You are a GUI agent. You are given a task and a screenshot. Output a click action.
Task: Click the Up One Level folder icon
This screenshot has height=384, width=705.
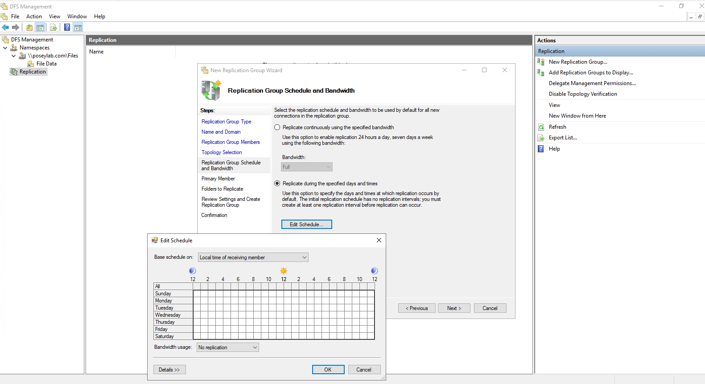coord(29,28)
